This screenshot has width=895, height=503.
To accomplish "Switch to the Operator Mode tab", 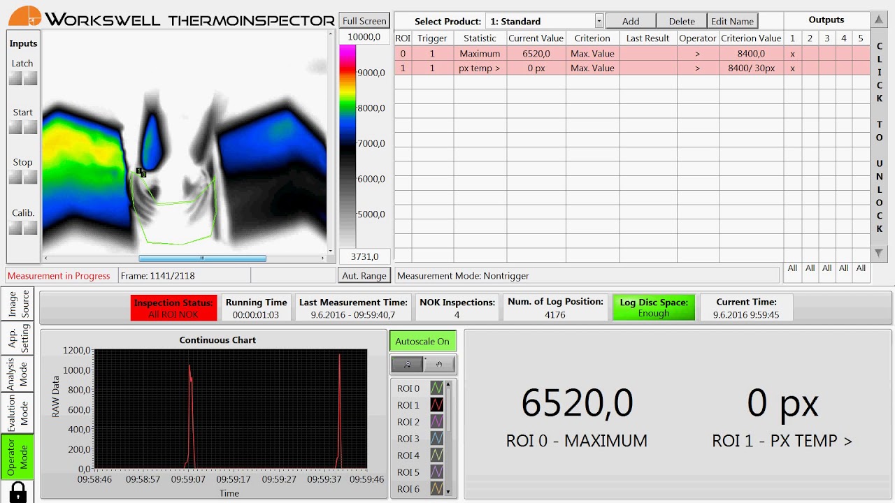I will coord(18,458).
